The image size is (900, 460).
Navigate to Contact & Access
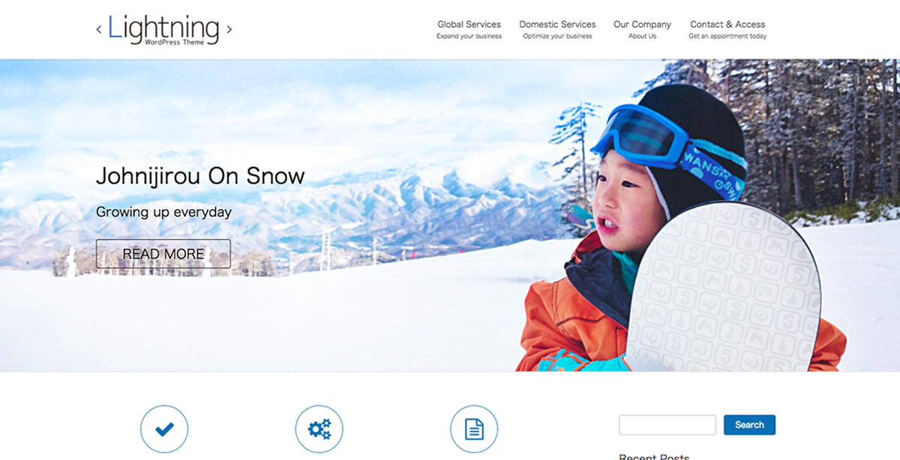[727, 29]
